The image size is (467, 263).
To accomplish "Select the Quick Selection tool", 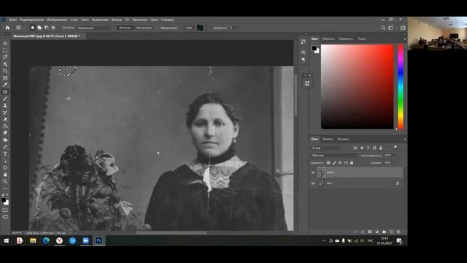I will [x=5, y=64].
